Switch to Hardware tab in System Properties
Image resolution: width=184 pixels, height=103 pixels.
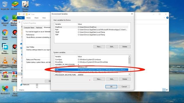tap(39, 27)
